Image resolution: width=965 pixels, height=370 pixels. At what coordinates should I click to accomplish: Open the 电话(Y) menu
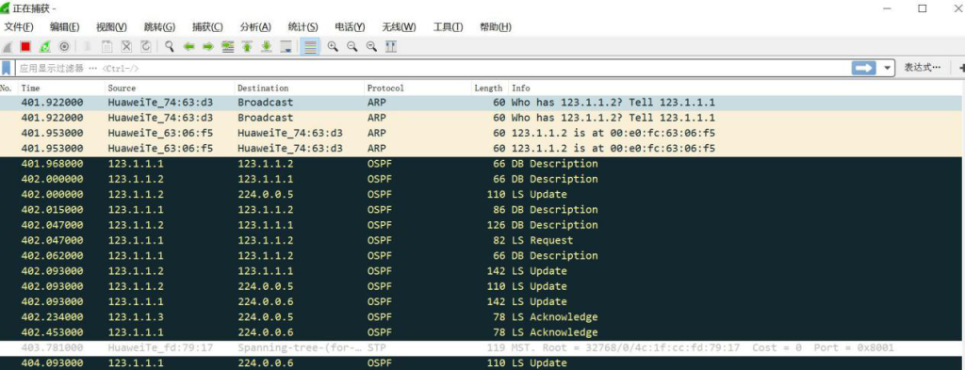(x=351, y=27)
